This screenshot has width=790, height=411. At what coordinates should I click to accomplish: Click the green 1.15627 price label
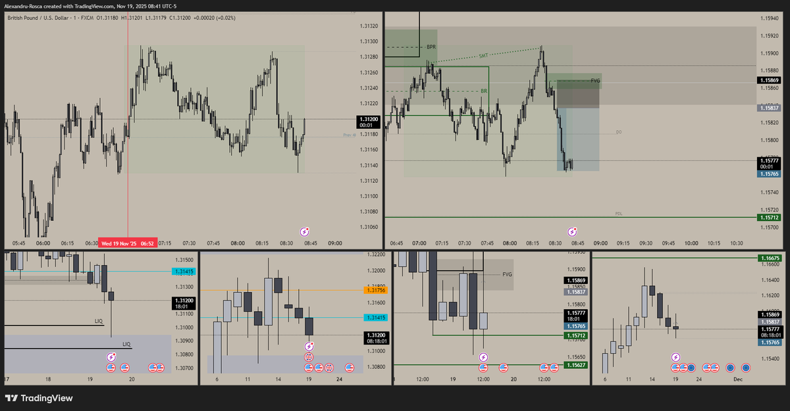click(x=576, y=364)
